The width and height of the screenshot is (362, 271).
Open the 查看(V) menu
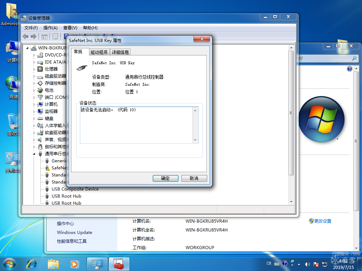pos(70,28)
